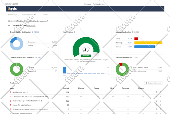
Task: Open more options for Orphan page row
Action: (x=161, y=109)
